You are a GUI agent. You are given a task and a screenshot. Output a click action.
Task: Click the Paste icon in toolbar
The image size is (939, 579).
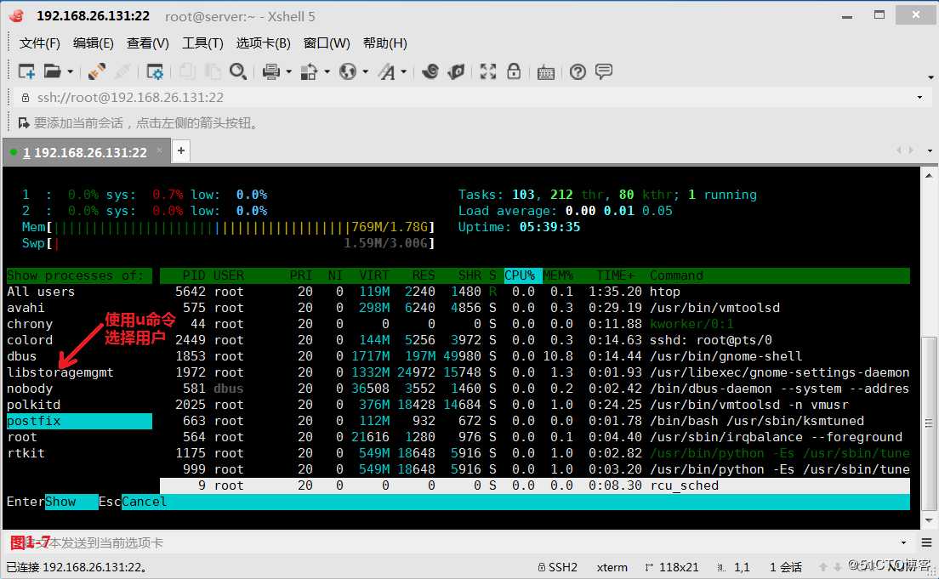point(213,72)
